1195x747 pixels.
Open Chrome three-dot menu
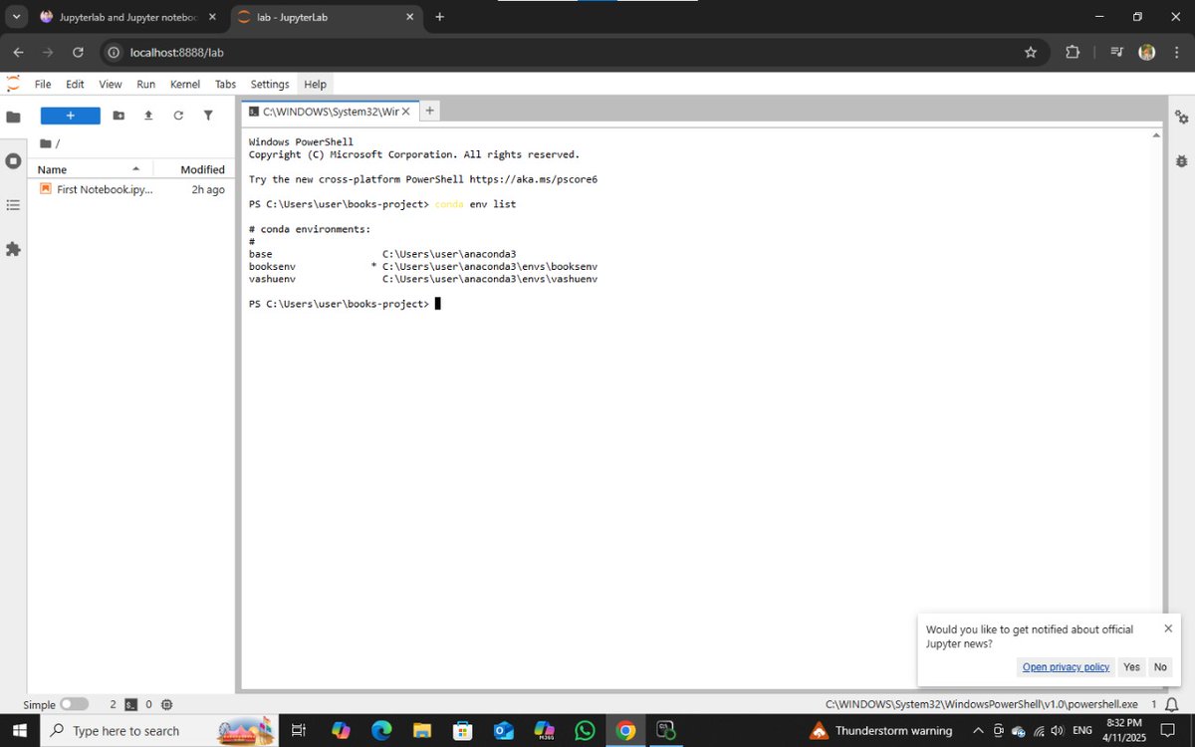coord(1177,52)
